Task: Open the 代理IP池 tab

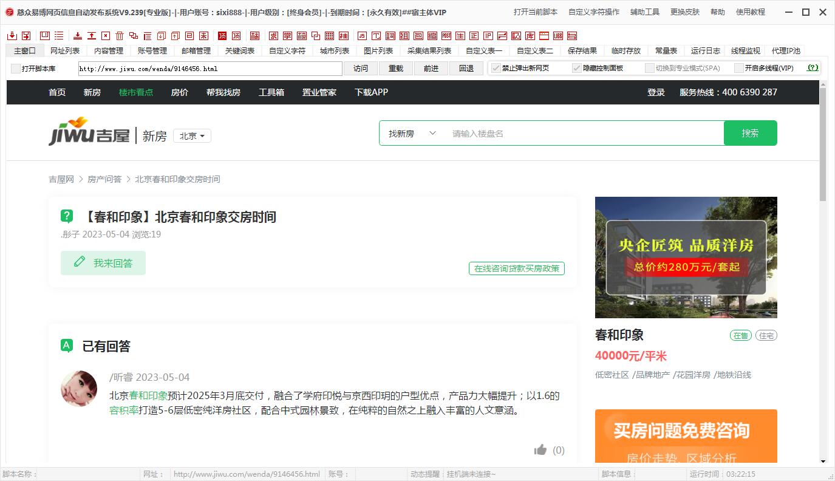Action: (x=786, y=51)
